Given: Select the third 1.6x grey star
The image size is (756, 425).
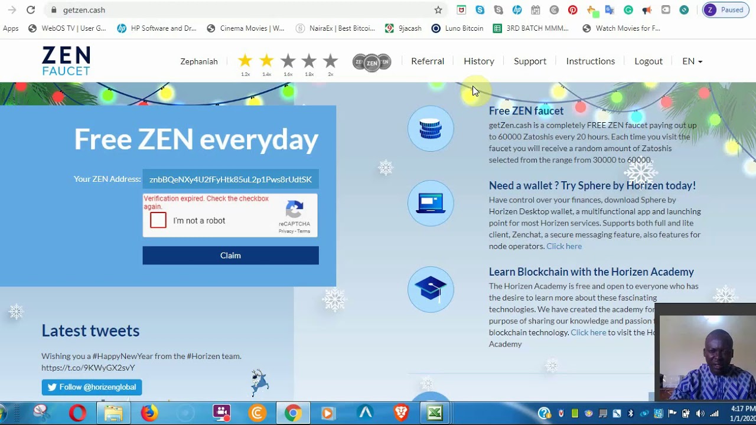Looking at the screenshot, I should [x=288, y=60].
